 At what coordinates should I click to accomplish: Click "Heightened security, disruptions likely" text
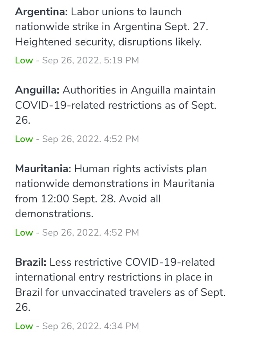tap(108, 42)
